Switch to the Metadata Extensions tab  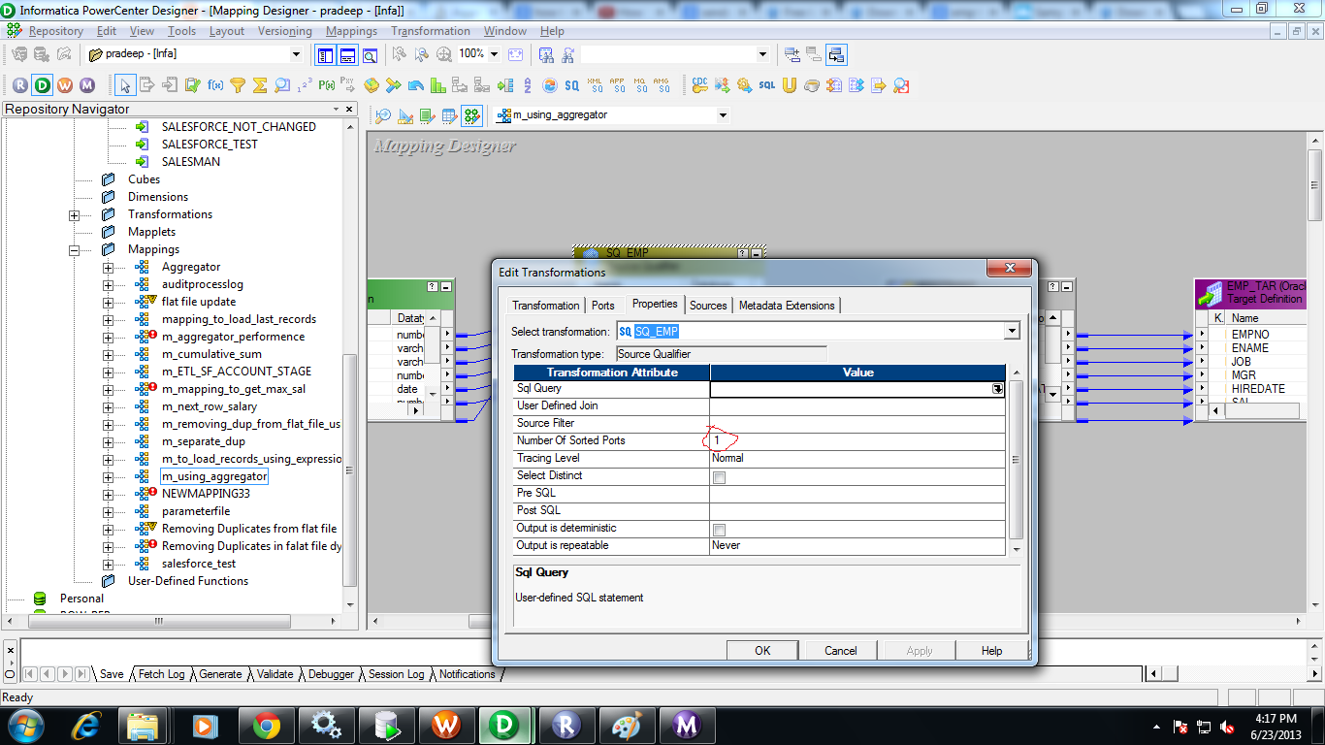click(x=787, y=306)
